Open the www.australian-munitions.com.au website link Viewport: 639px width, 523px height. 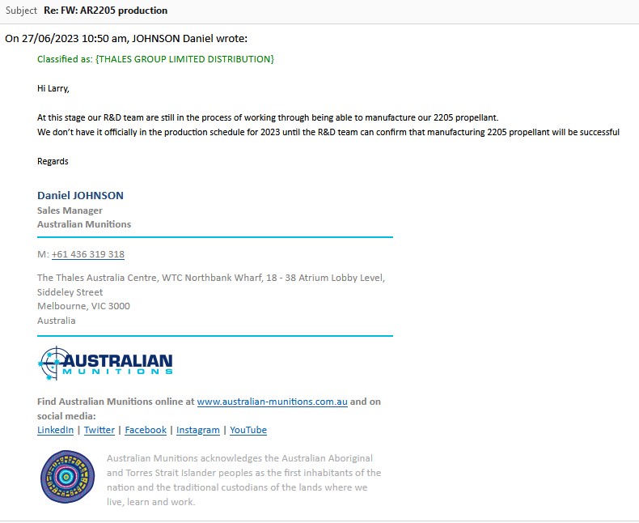coord(272,401)
